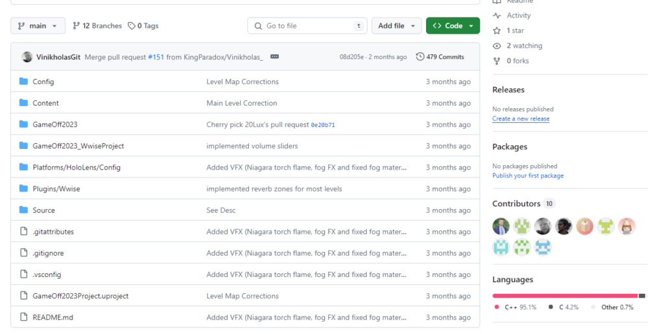
Task: Open pull request #151 link
Action: pos(156,57)
